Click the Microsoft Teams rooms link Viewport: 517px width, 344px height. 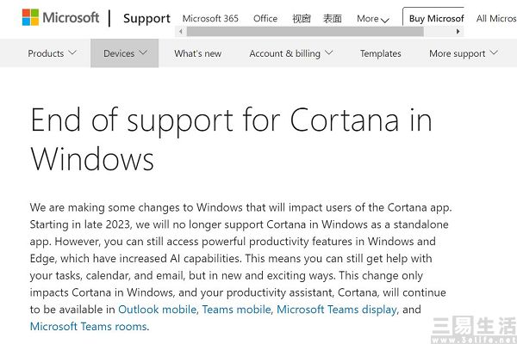89,327
